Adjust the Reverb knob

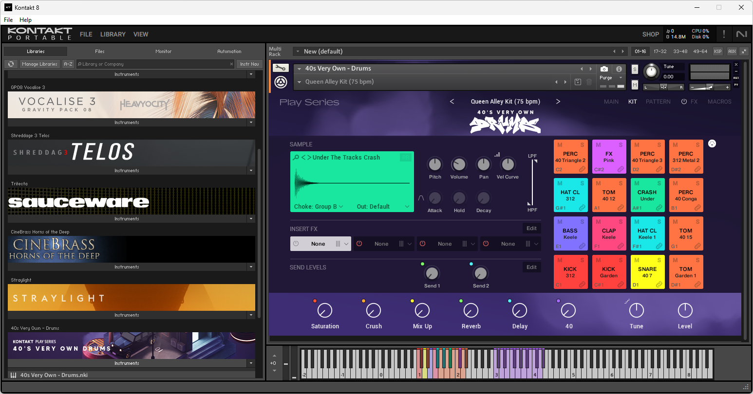click(471, 310)
